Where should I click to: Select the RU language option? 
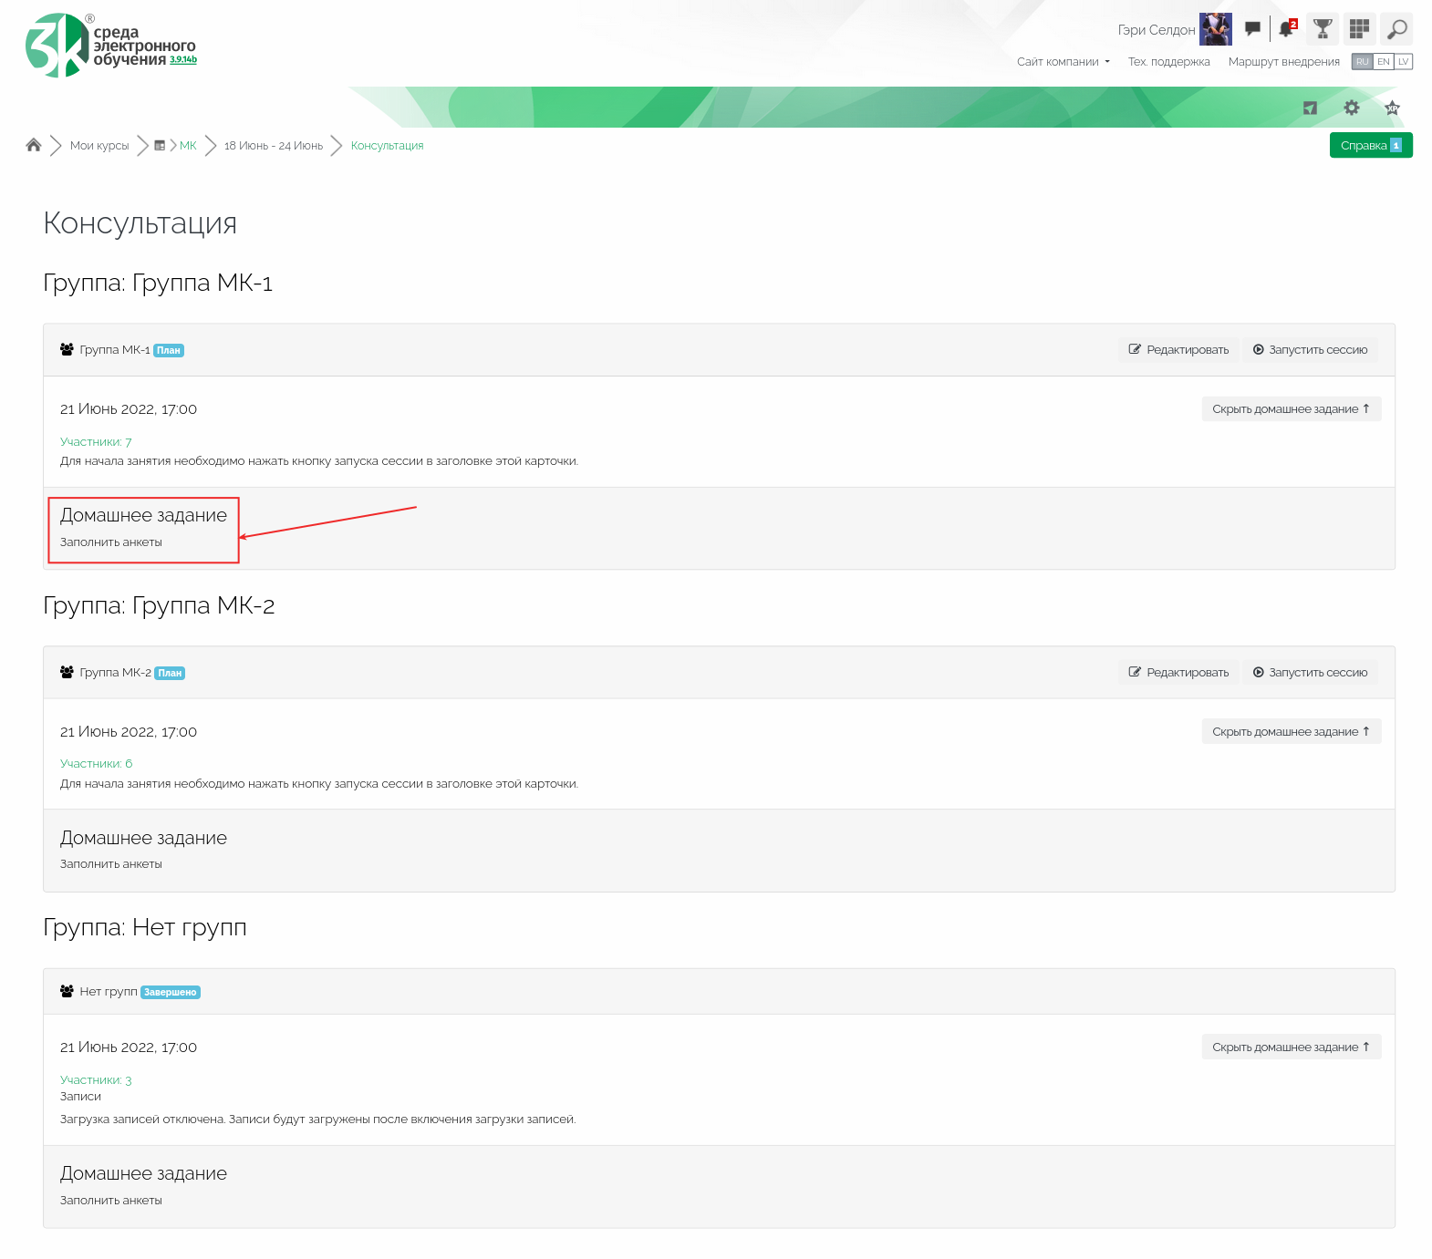(x=1363, y=62)
